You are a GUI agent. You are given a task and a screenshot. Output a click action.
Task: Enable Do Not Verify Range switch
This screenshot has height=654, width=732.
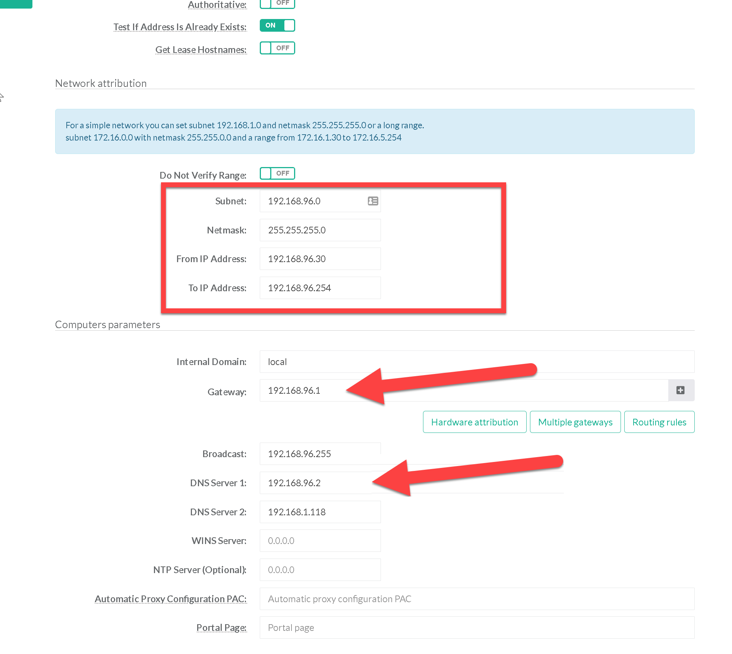(x=277, y=173)
